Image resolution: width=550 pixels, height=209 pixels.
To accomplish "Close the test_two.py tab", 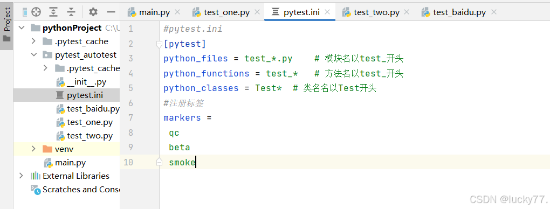I will 407,12.
